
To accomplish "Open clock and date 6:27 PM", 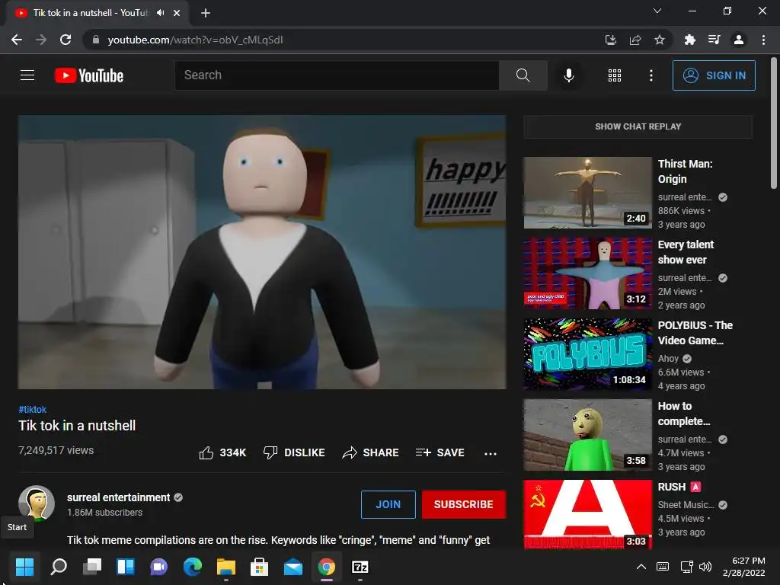I will tap(743, 567).
